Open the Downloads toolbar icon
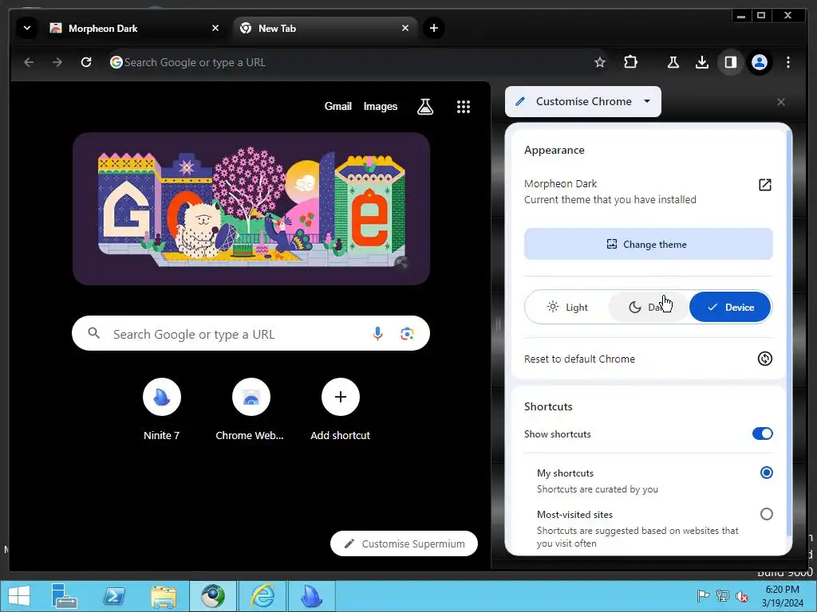 tap(702, 62)
